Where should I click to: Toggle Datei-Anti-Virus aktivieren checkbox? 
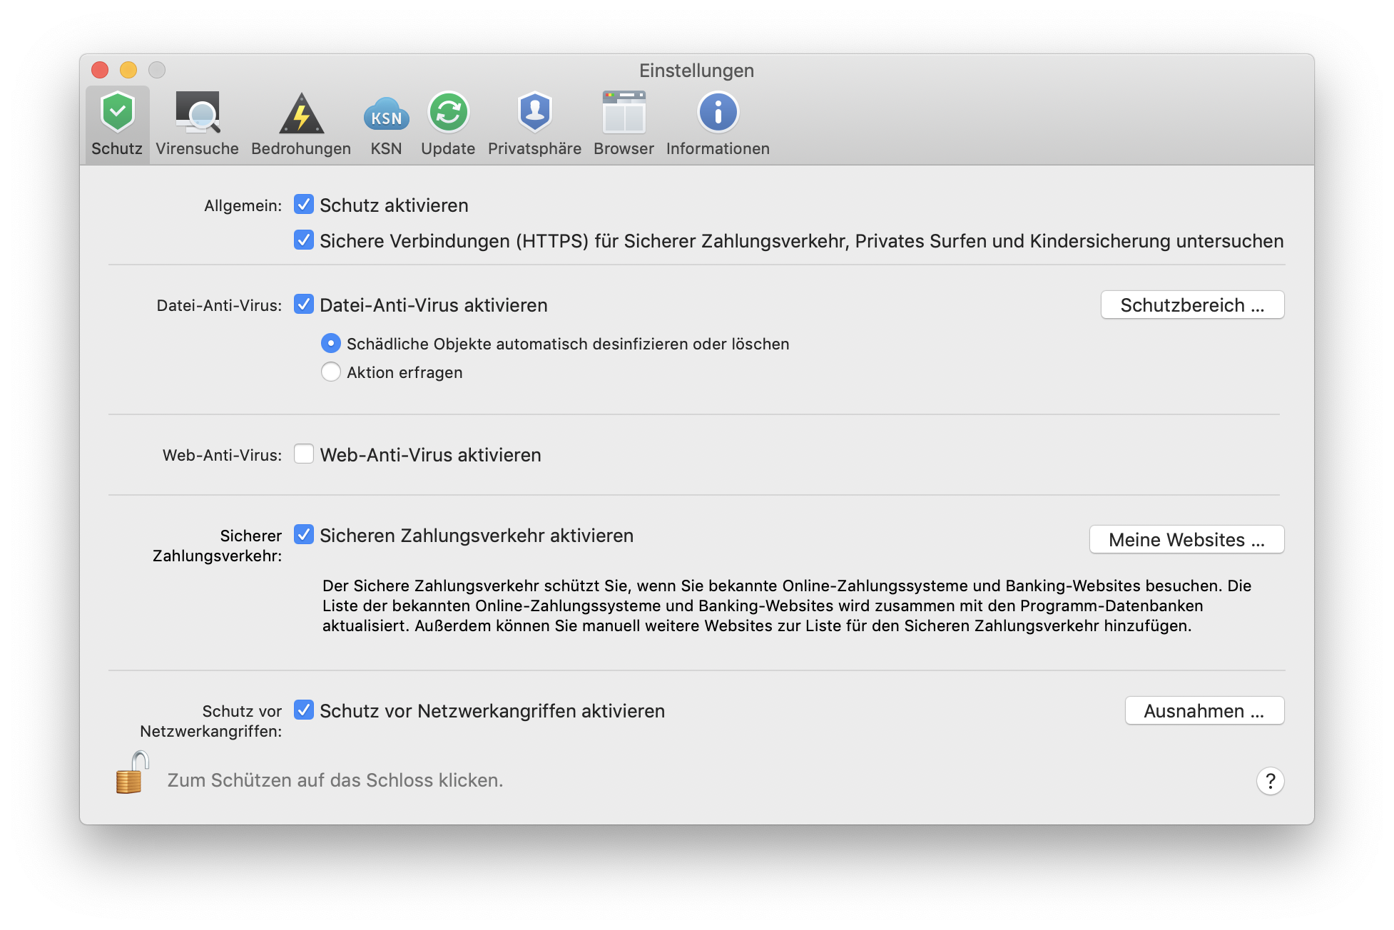point(304,305)
